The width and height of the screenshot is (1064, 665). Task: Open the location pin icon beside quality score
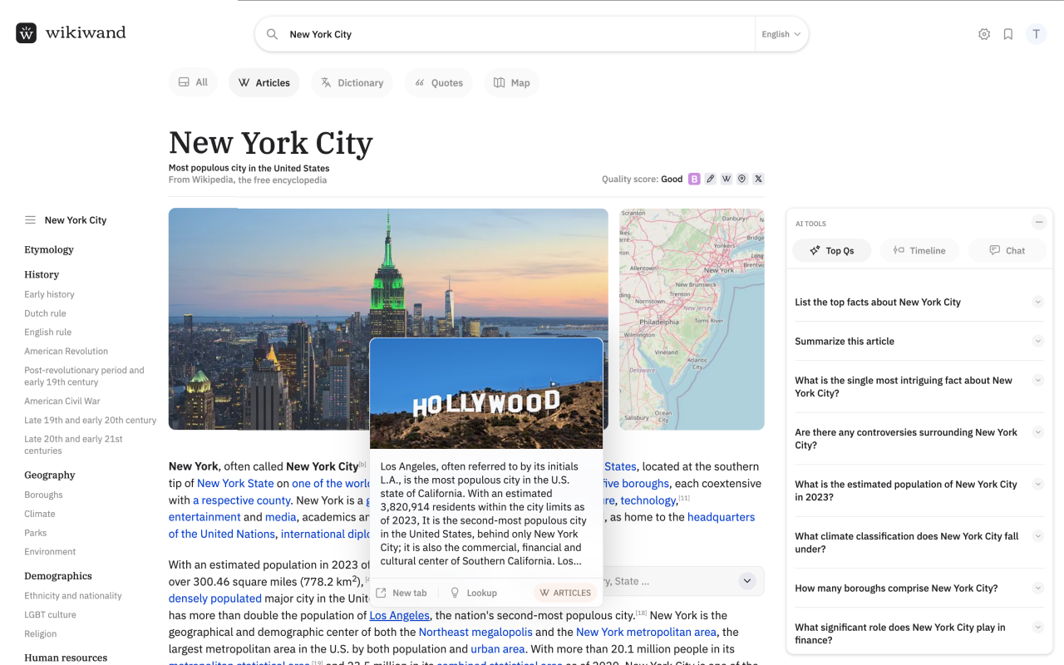(742, 178)
